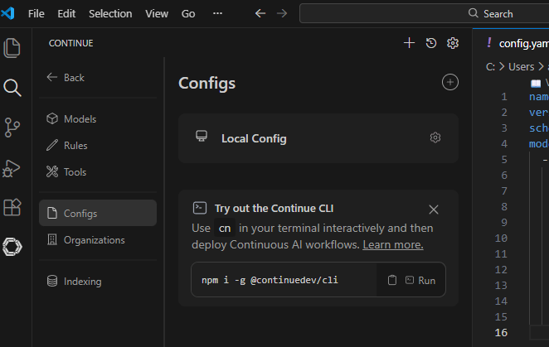
Task: Open Local Config settings gear
Action: 435,138
